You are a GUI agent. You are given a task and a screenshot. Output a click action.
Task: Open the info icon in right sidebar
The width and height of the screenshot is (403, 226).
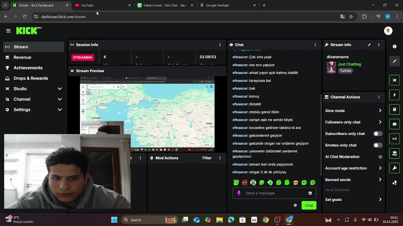394,46
